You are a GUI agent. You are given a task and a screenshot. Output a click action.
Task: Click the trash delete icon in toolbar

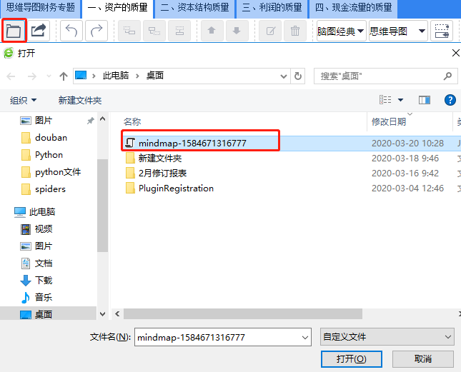click(295, 31)
